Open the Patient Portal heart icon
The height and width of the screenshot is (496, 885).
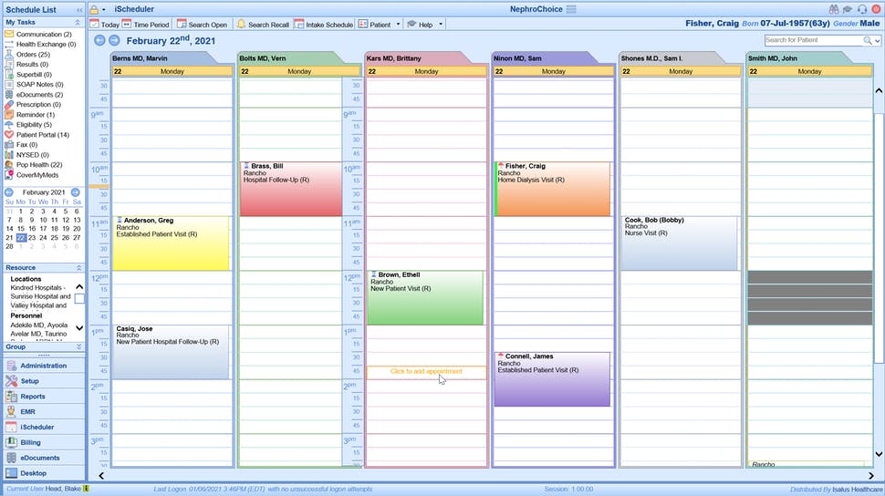point(9,135)
